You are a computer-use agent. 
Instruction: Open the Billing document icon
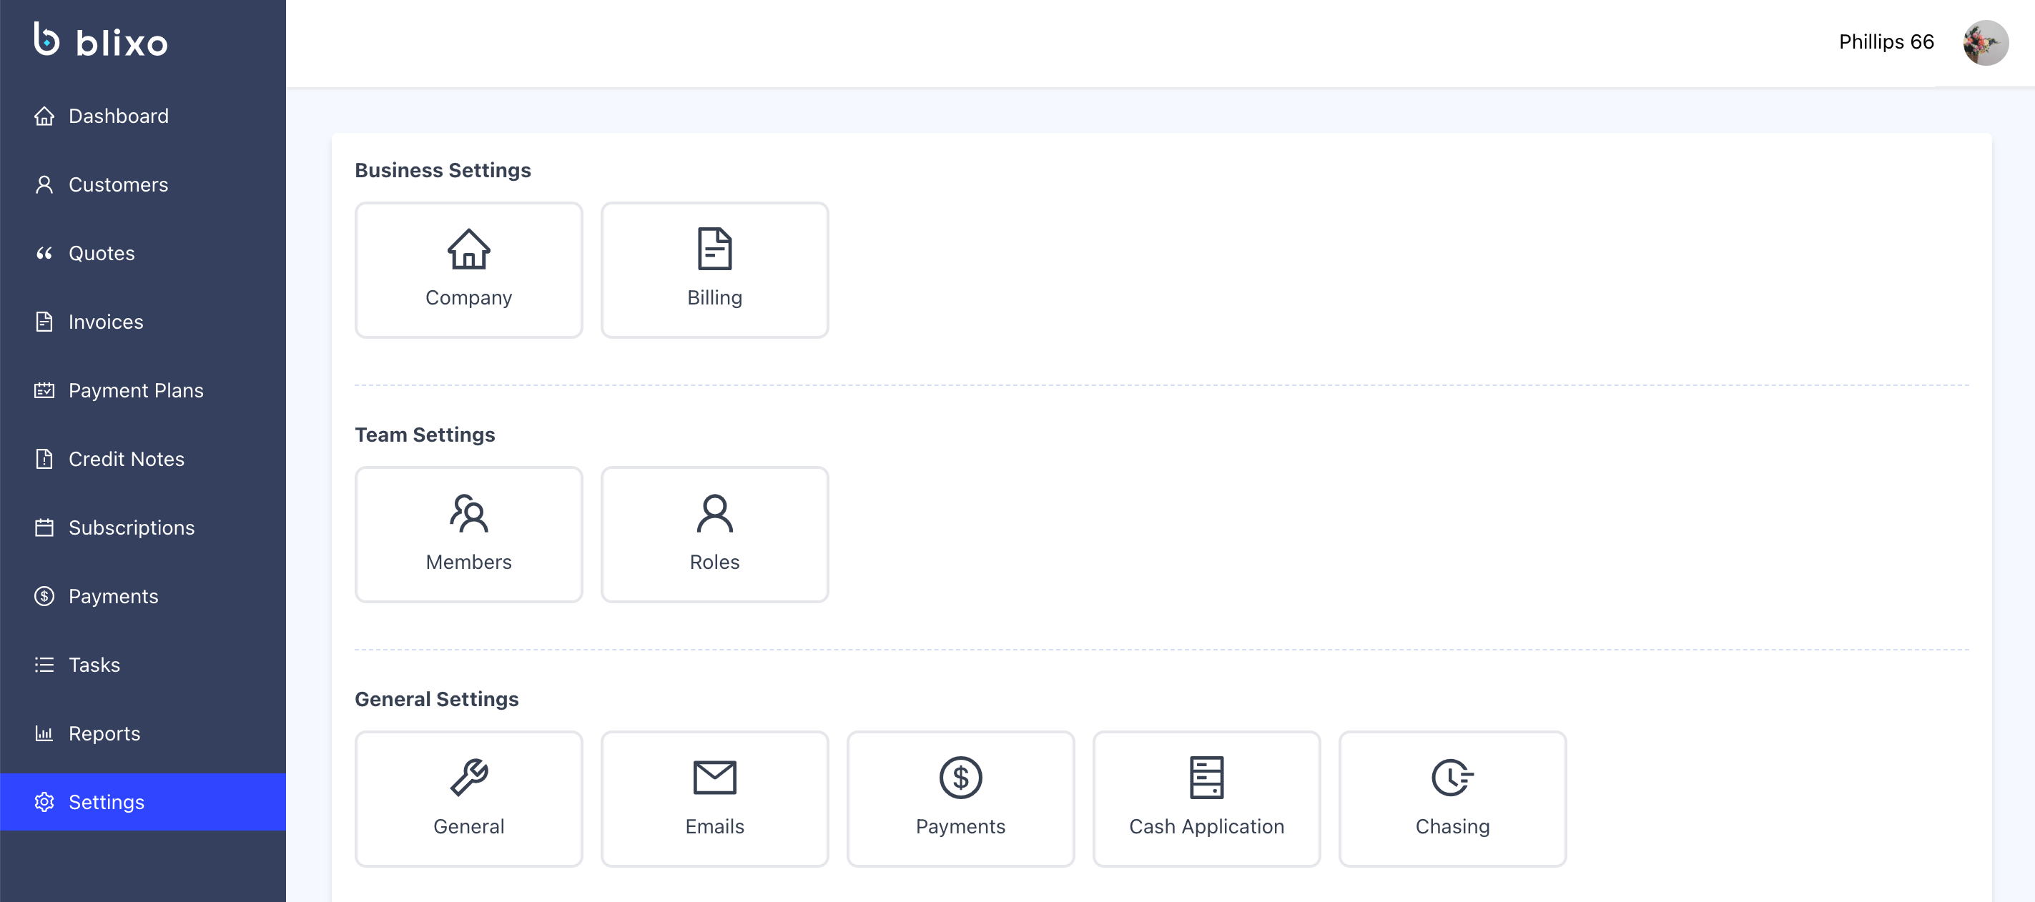(714, 249)
